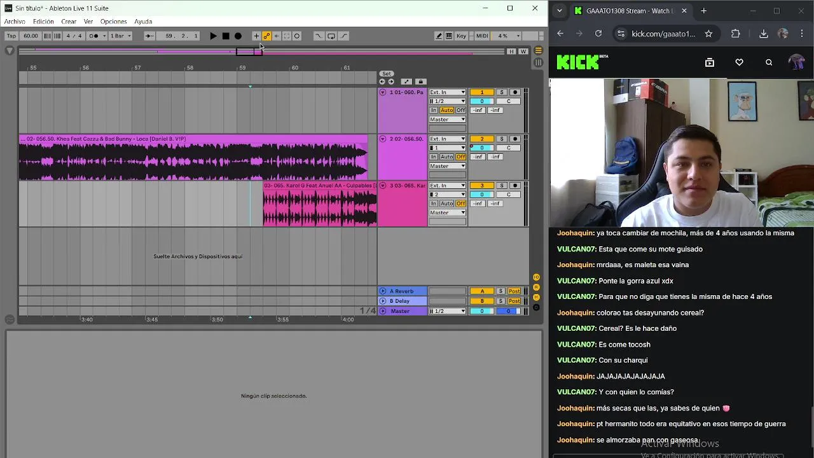Open track 2 input channel 1 dropdown
The image size is (814, 458).
point(448,148)
